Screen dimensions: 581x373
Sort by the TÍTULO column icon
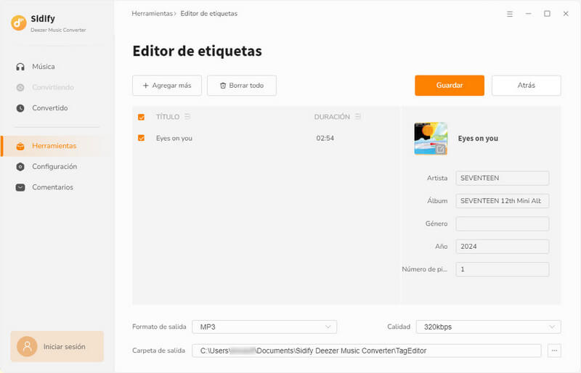tap(187, 117)
